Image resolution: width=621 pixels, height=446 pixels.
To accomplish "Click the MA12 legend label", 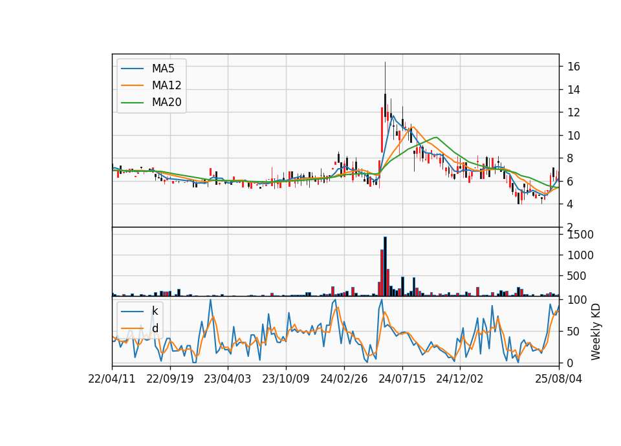I will (166, 85).
